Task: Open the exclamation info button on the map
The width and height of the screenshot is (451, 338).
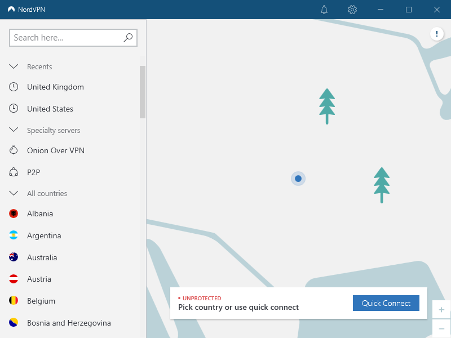Action: point(436,34)
